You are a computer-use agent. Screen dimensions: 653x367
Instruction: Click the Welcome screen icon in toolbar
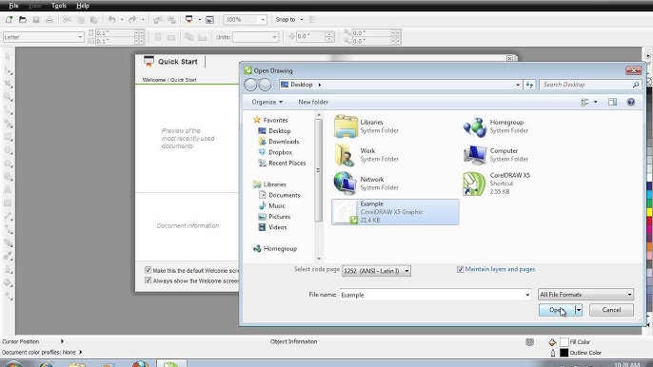[x=209, y=20]
